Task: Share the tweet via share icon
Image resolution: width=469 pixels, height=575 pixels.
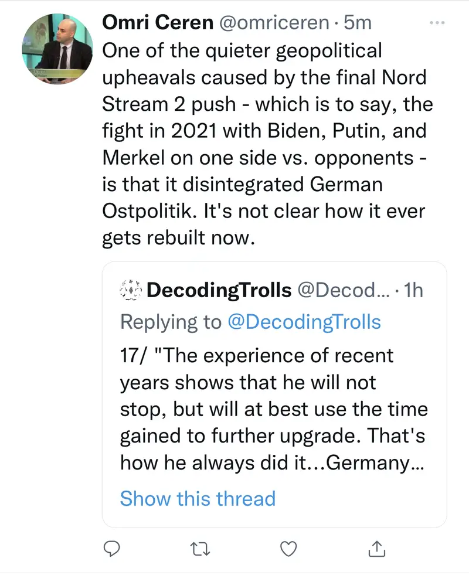Action: 376,548
